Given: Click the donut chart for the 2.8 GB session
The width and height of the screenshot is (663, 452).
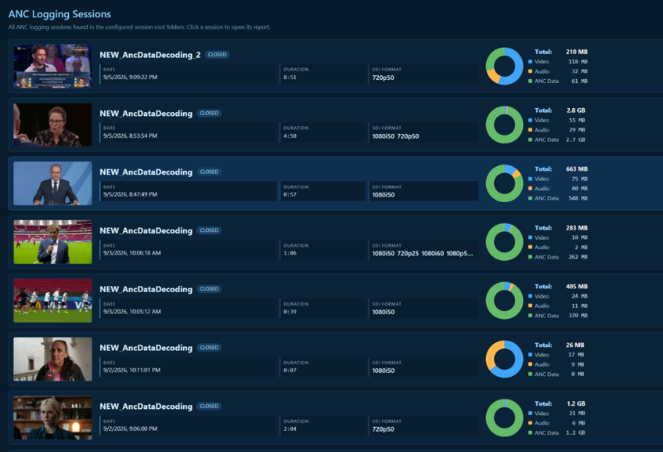Looking at the screenshot, I should (504, 125).
